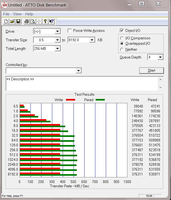Click the Description scrollbar down arrow
The height and width of the screenshot is (200, 171).
pyautogui.click(x=160, y=88)
